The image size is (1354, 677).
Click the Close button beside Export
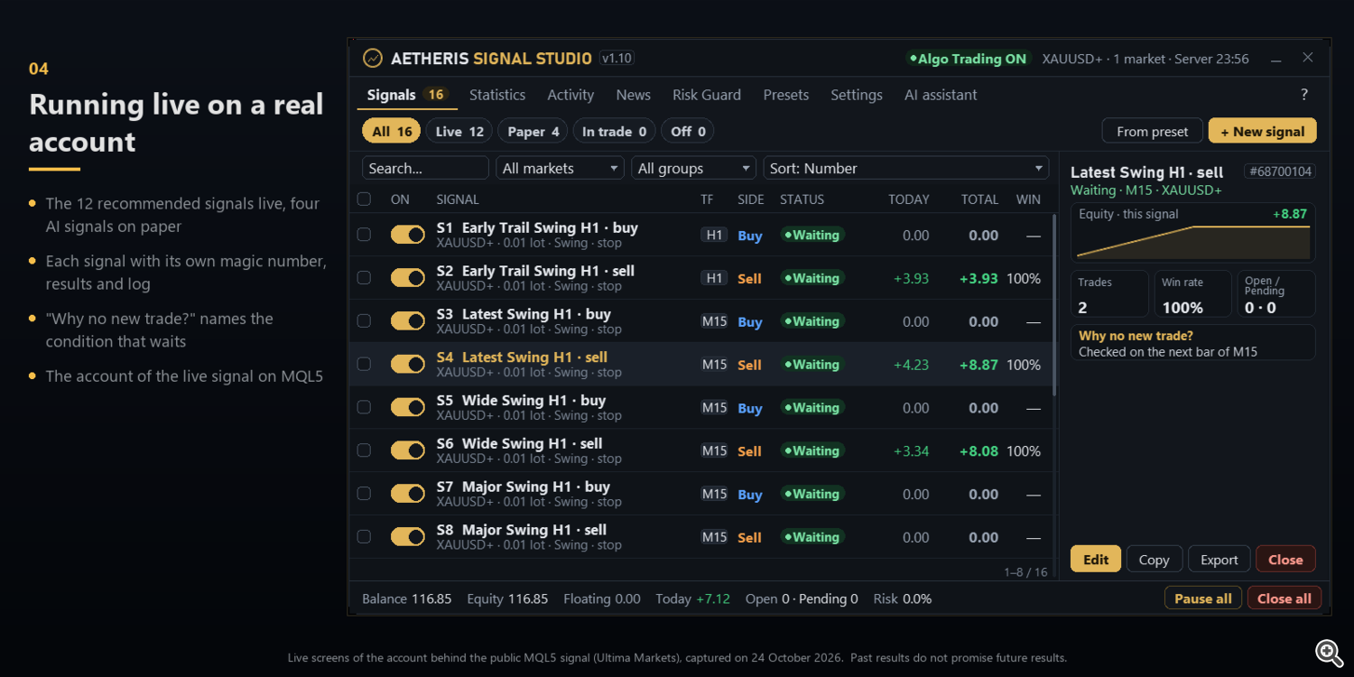(1285, 559)
